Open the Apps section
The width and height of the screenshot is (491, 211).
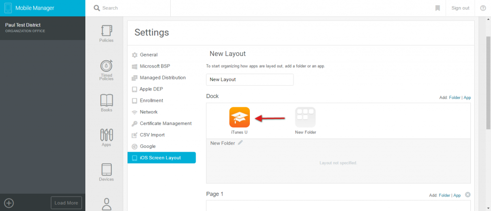click(x=106, y=137)
